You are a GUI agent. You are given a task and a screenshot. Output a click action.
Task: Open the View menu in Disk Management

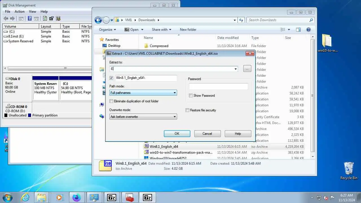point(32,12)
